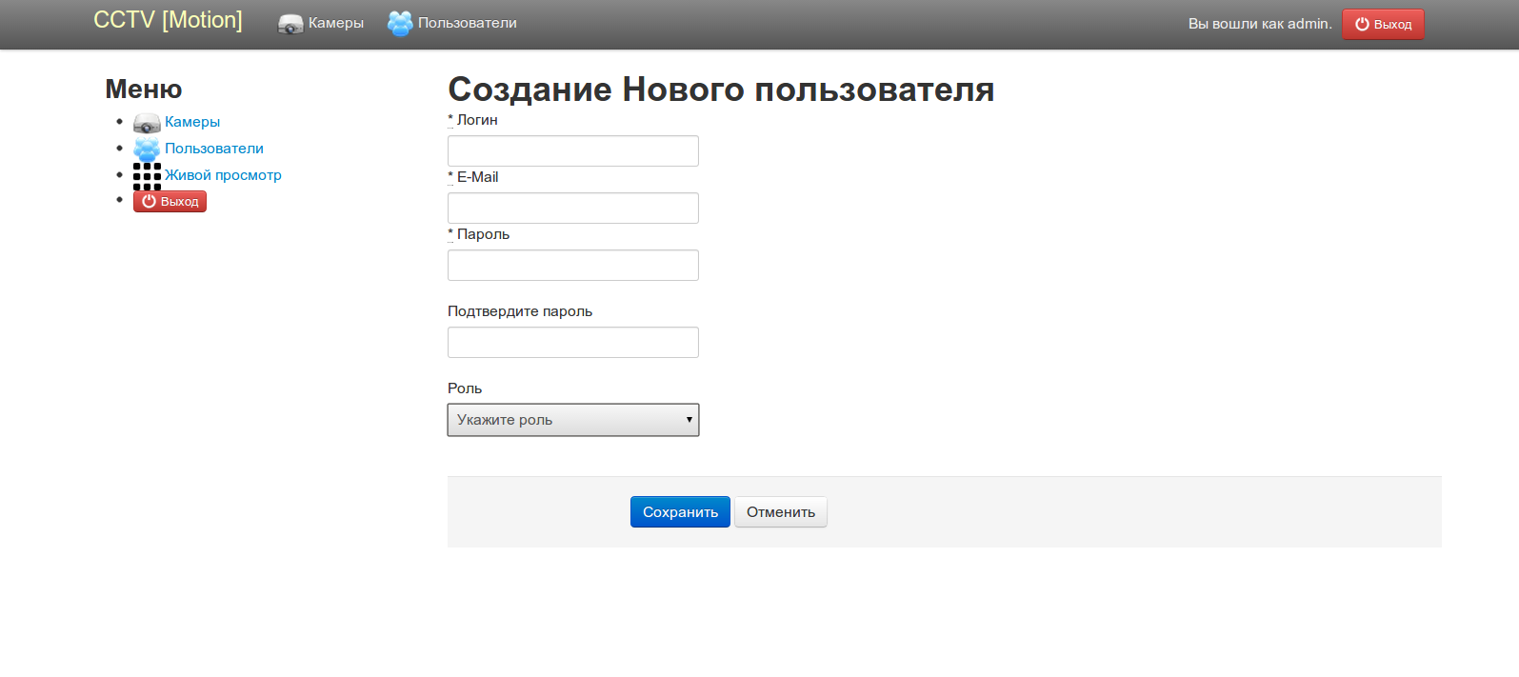Focus the Логин input field
This screenshot has width=1519, height=677.
[573, 150]
